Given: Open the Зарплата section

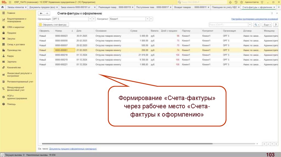Looking at the screenshot, I should pos(12,62).
